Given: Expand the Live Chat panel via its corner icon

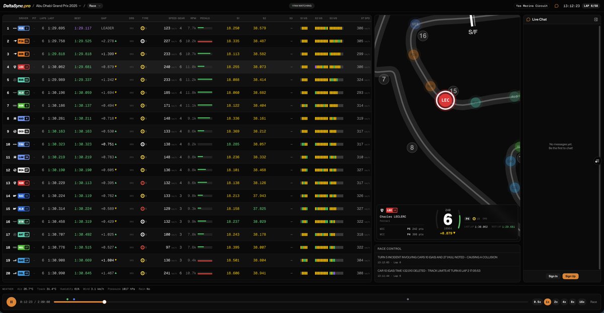Looking at the screenshot, I should [596, 19].
